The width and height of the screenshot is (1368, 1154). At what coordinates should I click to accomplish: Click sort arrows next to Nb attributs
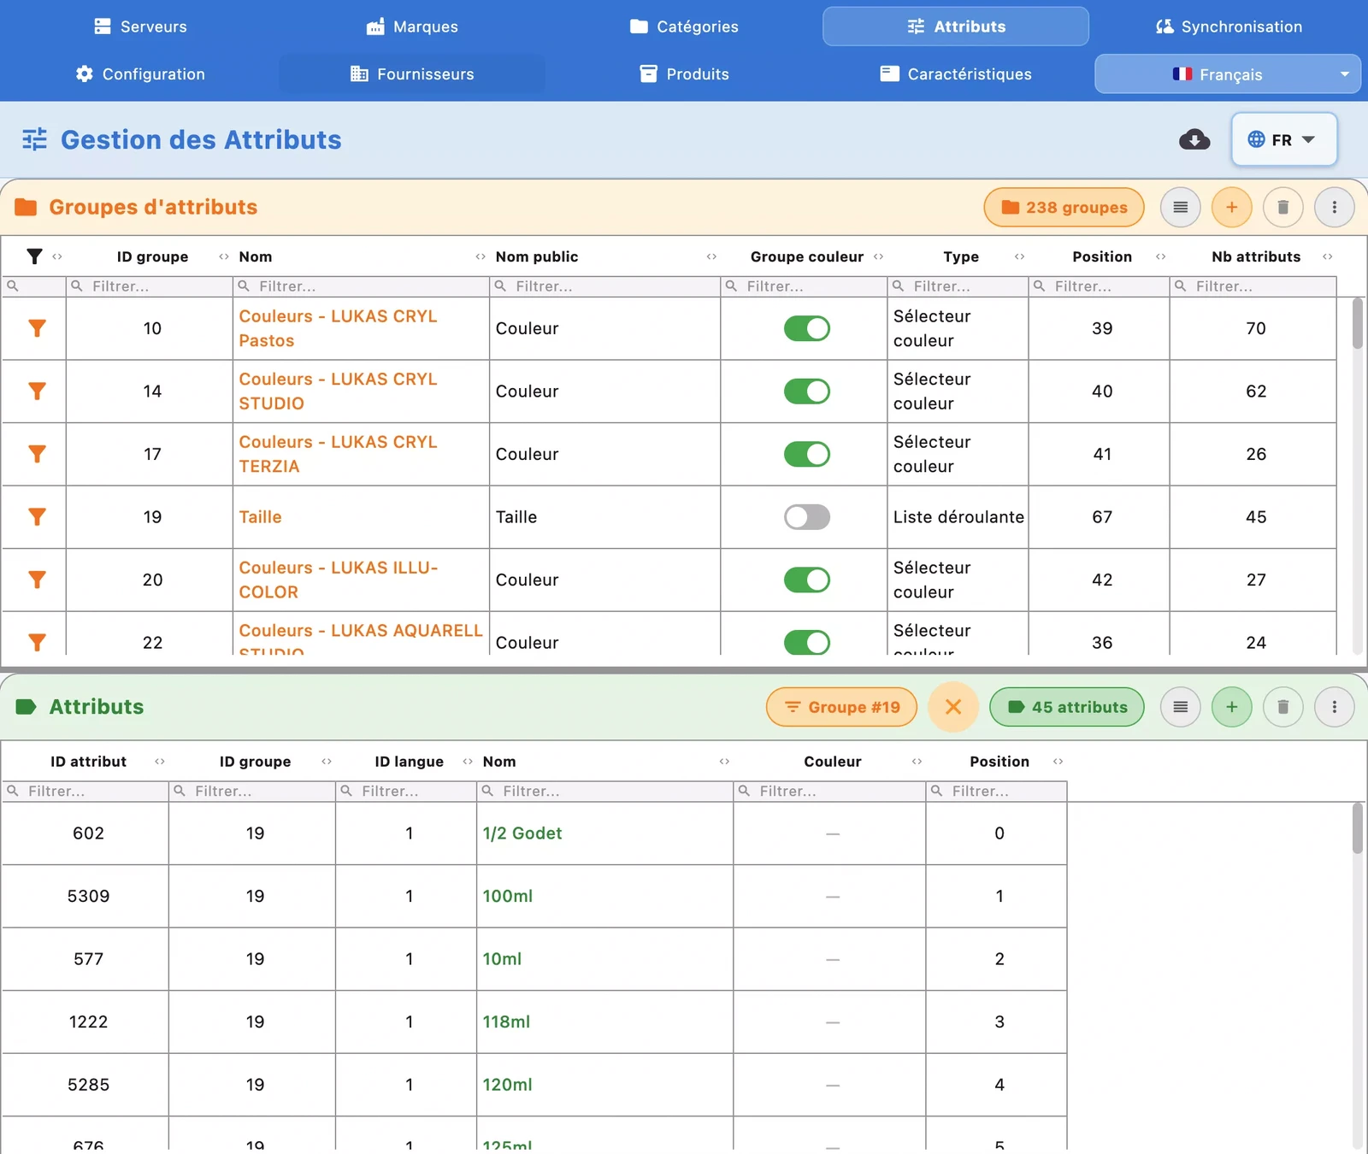(1327, 256)
